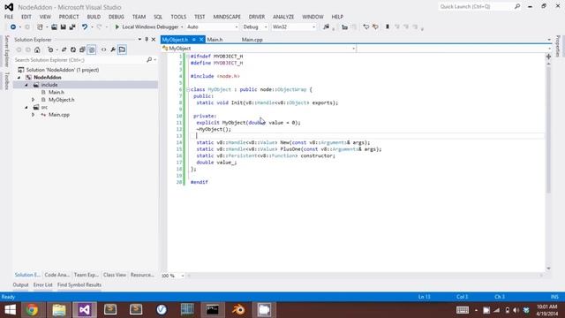The image size is (565, 318).
Task: Click the Quick Launch search icon
Action: coord(517,6)
